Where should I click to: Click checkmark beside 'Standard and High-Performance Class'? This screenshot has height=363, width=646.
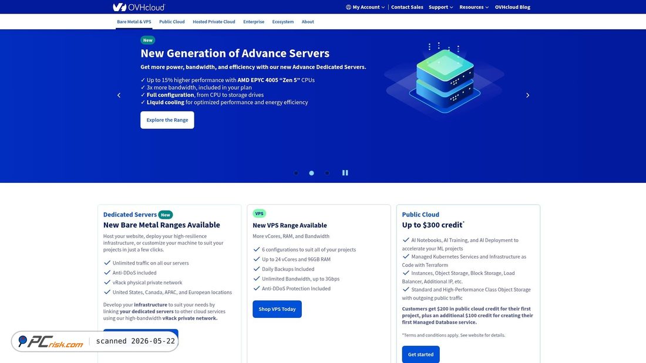point(406,289)
